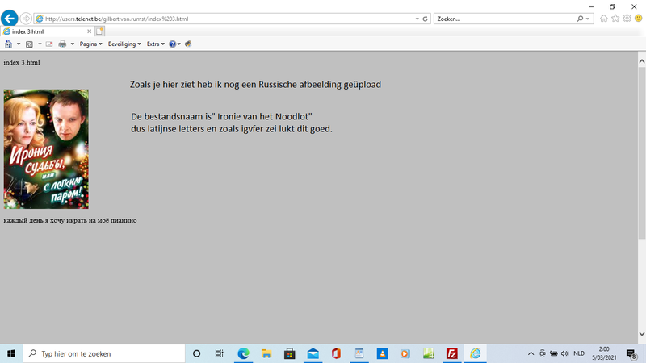Viewport: 646px width, 363px height.
Task: Open the green '4' icon app in taskbar
Action: pos(429,353)
